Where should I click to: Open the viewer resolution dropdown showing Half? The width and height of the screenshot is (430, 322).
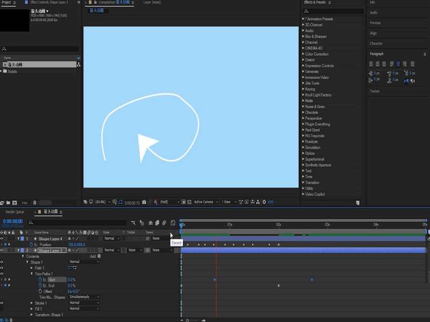coord(169,202)
